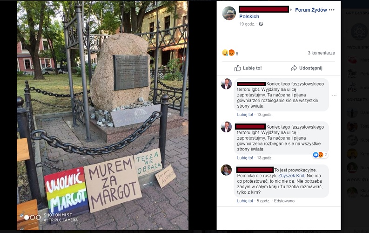Click the thumbs-up Lubię to! button
Screen dimensions: 369x233
248,68
